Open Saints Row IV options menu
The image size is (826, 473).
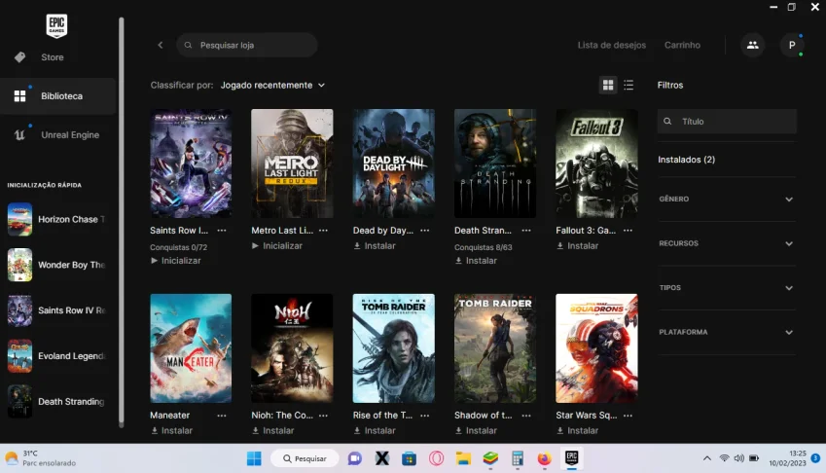click(222, 231)
